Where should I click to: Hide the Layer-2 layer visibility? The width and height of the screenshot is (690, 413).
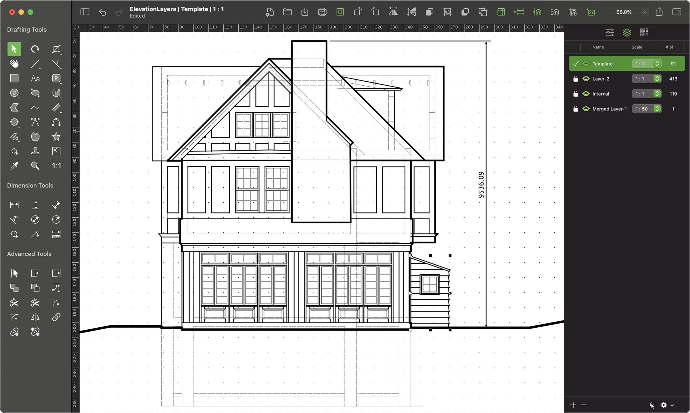click(x=586, y=79)
